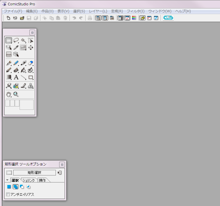Click the RGB color grid toolbar icon
Screen dimensions: 220x206
(134, 18)
